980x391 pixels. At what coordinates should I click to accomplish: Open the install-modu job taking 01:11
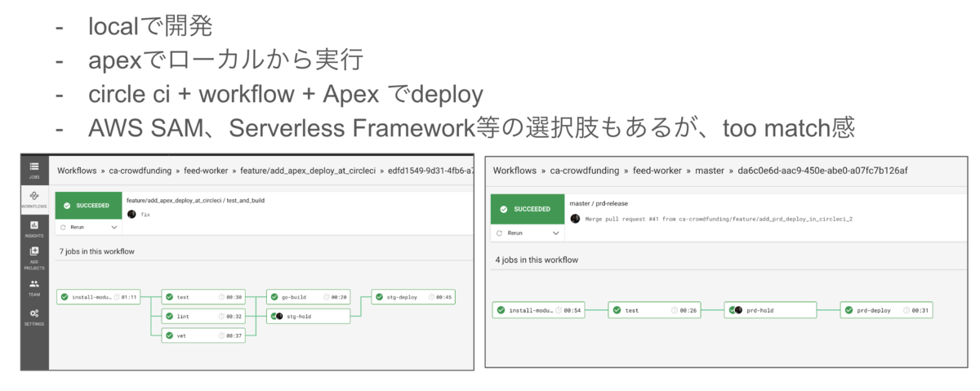99,296
